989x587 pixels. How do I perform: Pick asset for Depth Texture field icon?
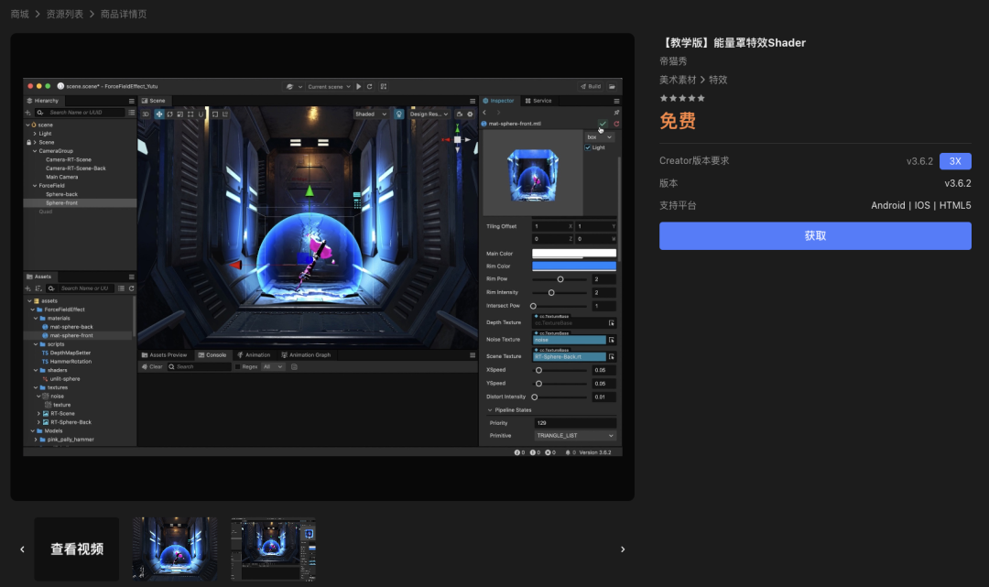pyautogui.click(x=611, y=323)
